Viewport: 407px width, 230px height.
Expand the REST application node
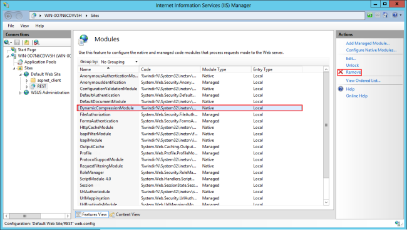[27, 86]
